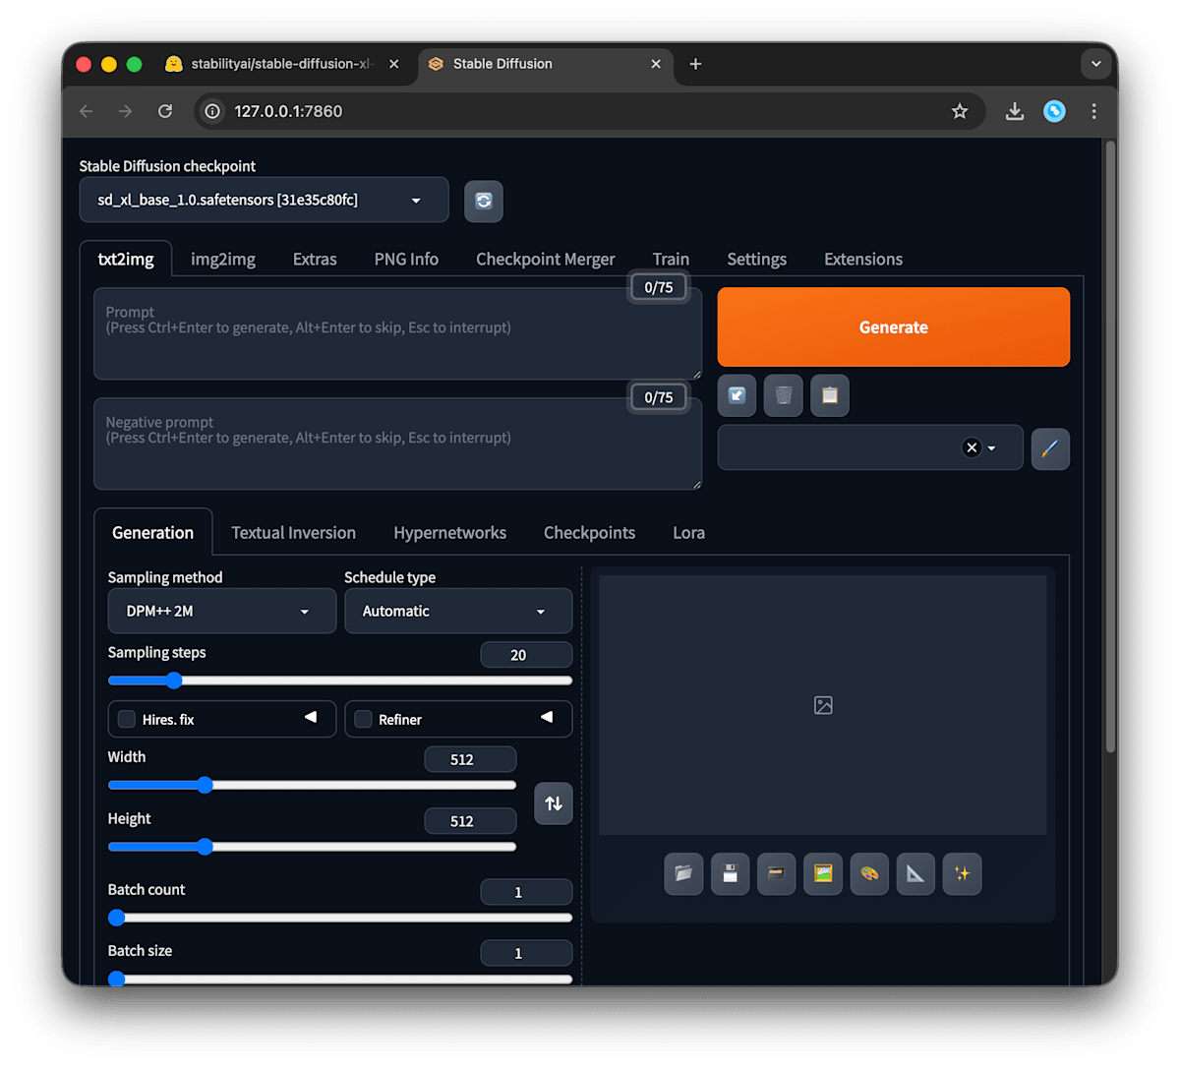
Task: Send image to the img2img tab icon
Action: (x=823, y=873)
